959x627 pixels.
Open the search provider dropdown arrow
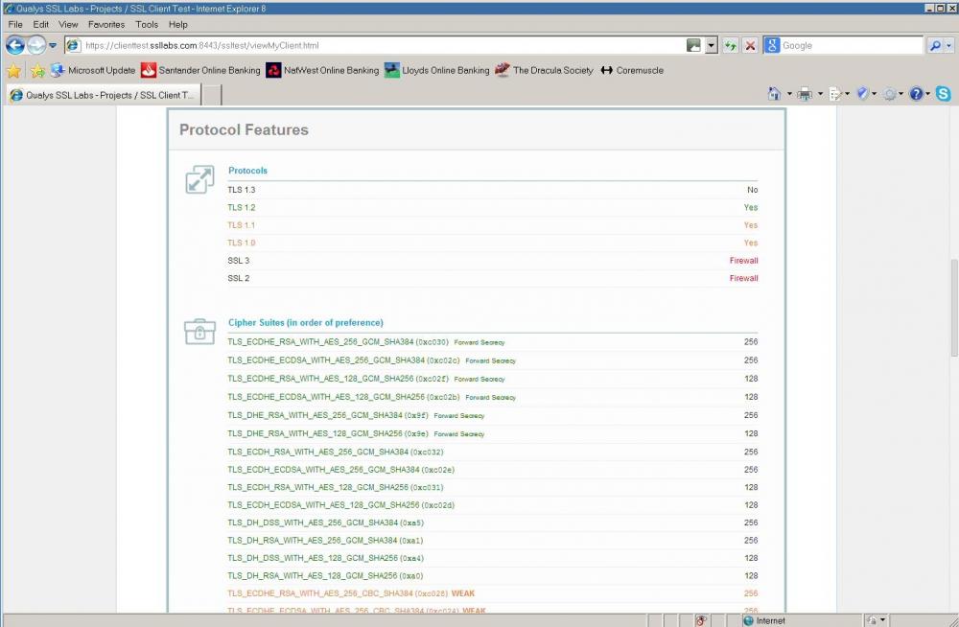point(949,45)
